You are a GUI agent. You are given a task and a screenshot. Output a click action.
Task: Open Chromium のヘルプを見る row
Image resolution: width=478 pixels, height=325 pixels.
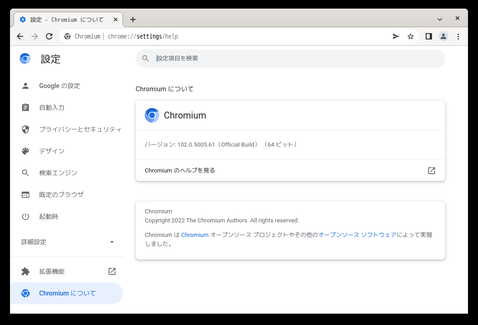pos(290,171)
